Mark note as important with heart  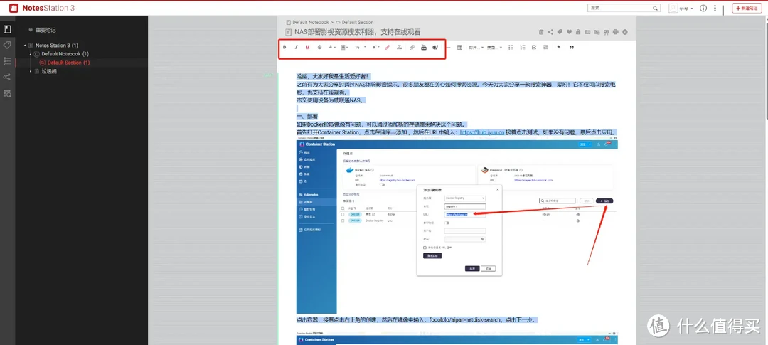tap(569, 32)
